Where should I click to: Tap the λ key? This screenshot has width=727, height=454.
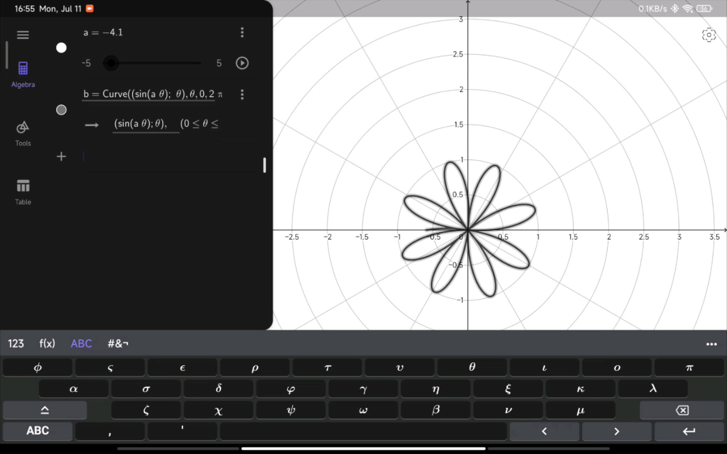click(x=653, y=389)
